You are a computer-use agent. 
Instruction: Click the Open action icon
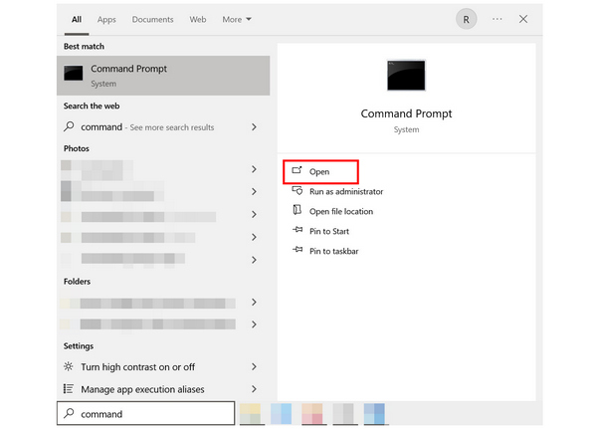pos(297,170)
